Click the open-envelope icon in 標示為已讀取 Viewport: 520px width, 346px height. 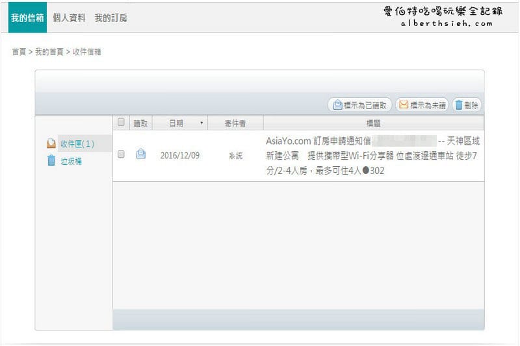coord(337,105)
